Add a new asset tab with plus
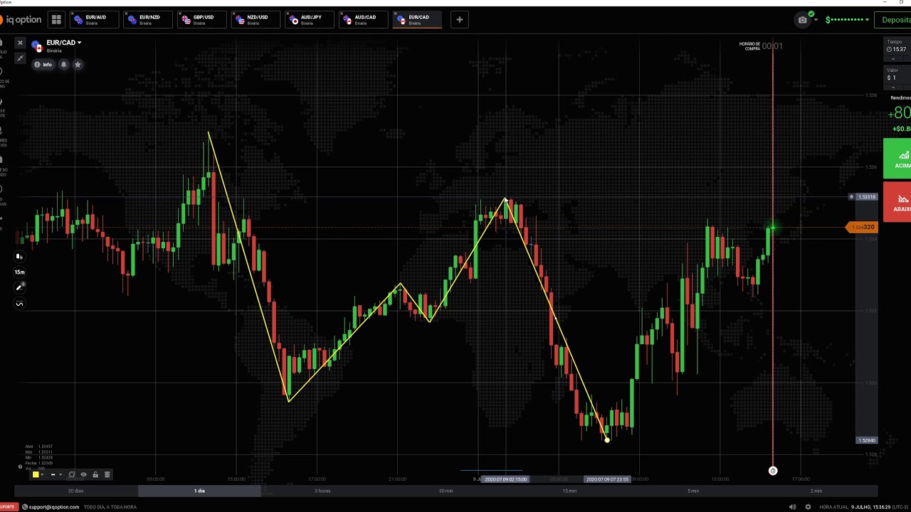Screen dimensions: 911x512 (x=459, y=20)
